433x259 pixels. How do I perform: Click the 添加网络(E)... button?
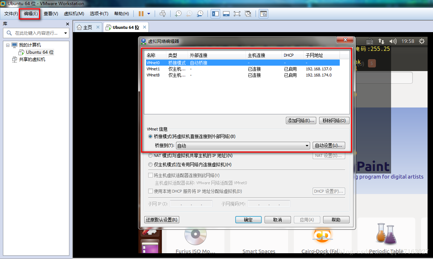pos(301,120)
